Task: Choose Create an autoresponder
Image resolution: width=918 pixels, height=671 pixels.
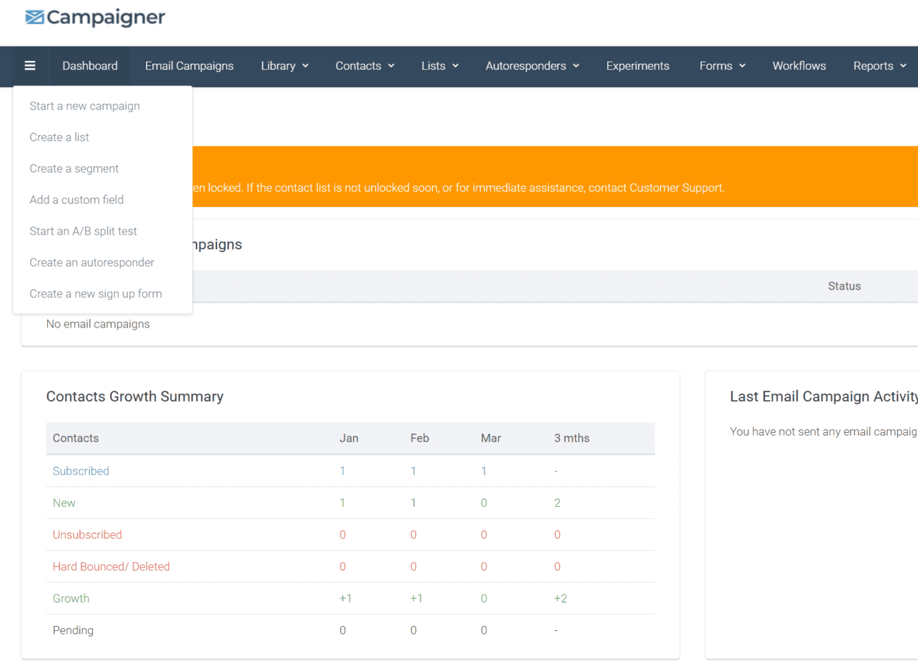Action: tap(92, 262)
